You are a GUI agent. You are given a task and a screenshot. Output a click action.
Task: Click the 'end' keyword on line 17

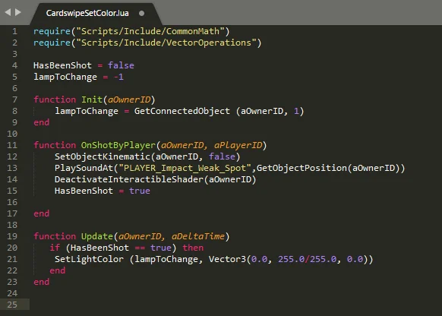(x=42, y=213)
